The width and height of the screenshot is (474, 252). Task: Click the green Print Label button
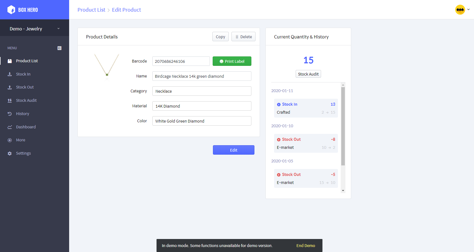point(232,61)
